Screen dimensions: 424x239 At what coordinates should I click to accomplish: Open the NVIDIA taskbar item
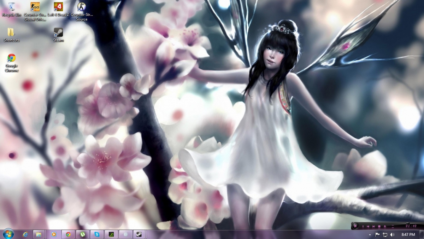tap(111, 234)
